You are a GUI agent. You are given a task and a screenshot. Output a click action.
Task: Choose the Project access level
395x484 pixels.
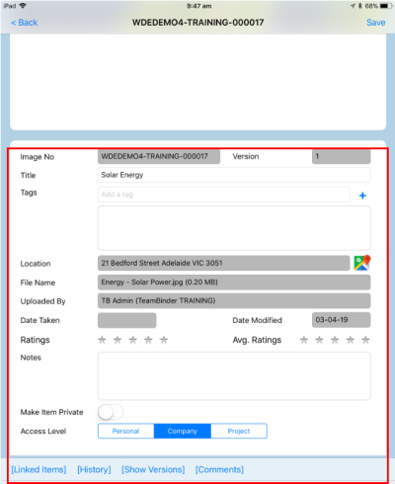(x=239, y=431)
